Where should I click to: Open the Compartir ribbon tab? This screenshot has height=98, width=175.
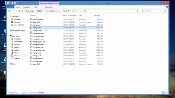pyautogui.click(x=27, y=7)
